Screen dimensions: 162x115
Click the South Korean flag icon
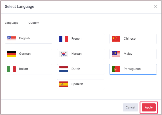64,54
